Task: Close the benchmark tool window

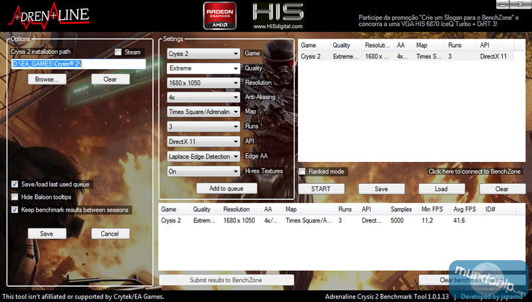Action: pos(521,5)
